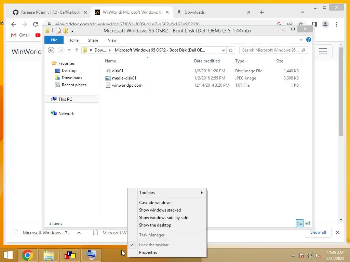Expand breadcrumb arrow after Dow... folder
The height and width of the screenshot is (262, 350).
[x=110, y=50]
